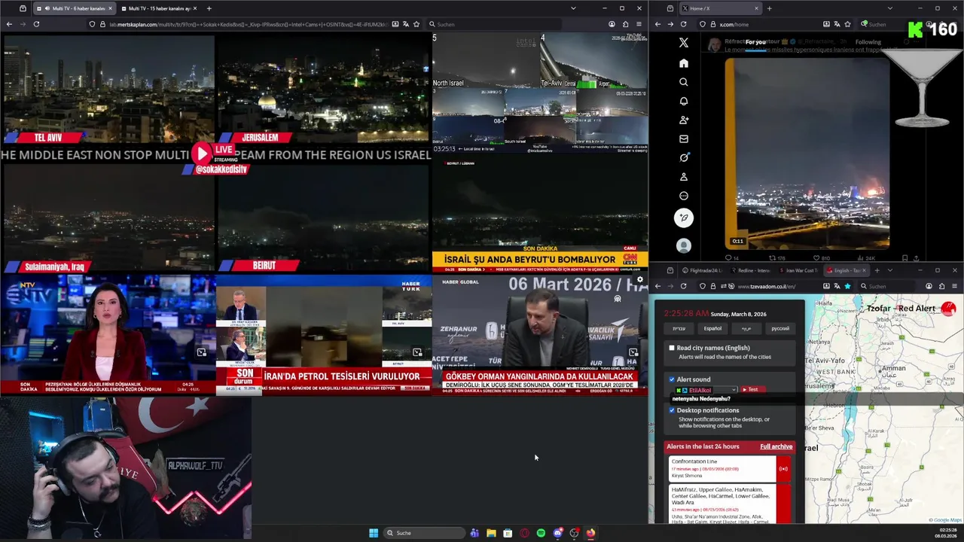Go back in the Multi TV browser window

click(x=9, y=24)
